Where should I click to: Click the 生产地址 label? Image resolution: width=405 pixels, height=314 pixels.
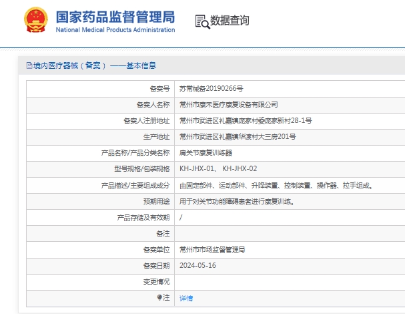coord(157,137)
